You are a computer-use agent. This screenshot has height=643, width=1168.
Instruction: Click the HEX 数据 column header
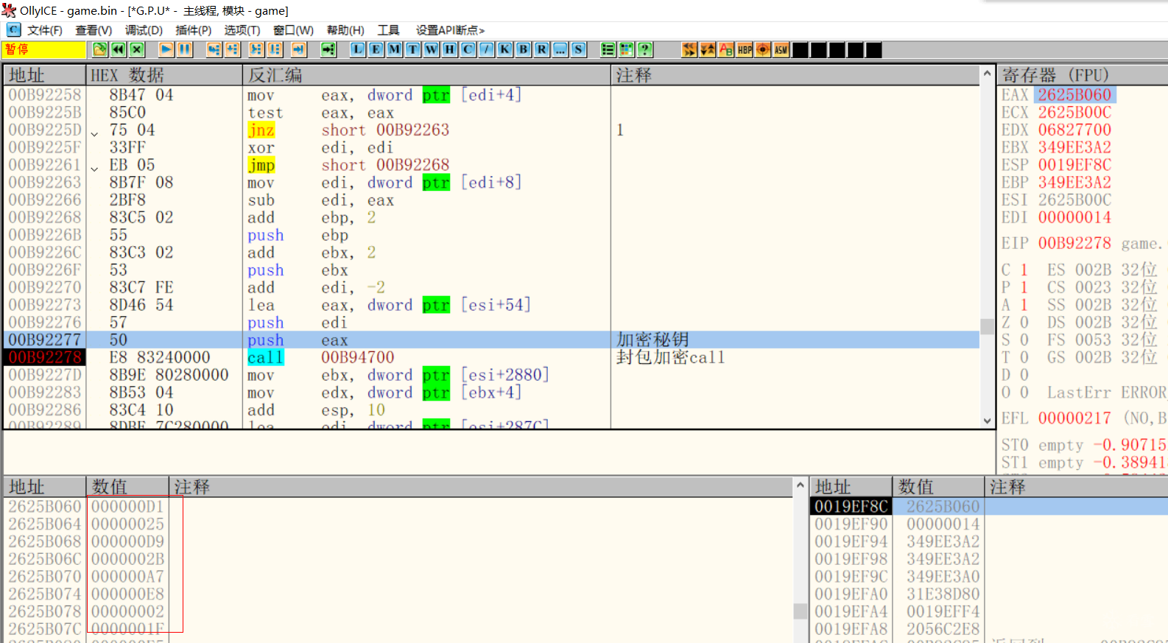tap(164, 75)
